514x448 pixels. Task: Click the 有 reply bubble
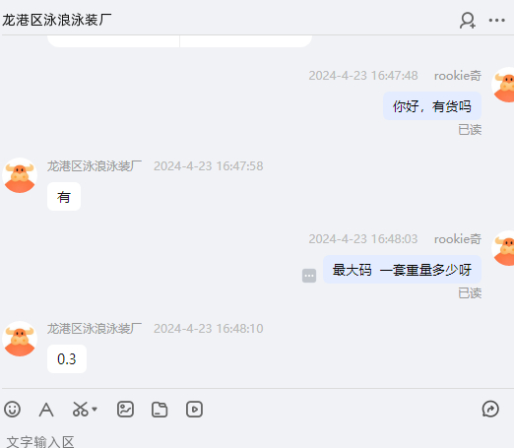[64, 196]
